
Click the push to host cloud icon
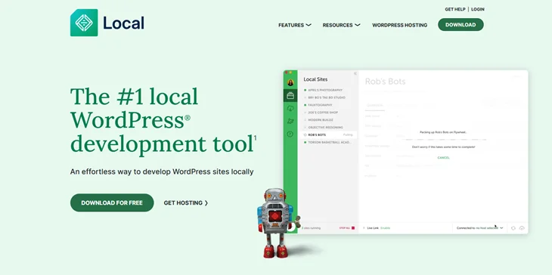[x=522, y=228]
